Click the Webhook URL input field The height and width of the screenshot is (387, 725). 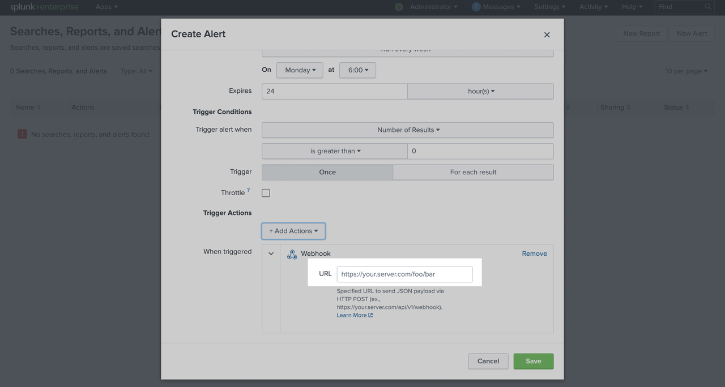(404, 274)
